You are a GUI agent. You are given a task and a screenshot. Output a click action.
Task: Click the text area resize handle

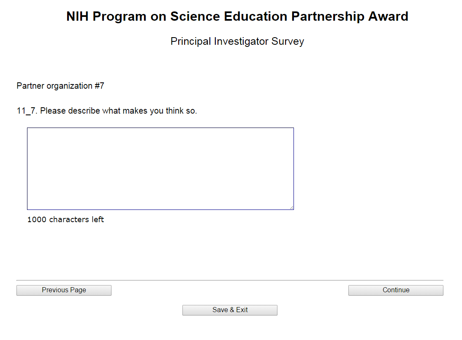291,207
